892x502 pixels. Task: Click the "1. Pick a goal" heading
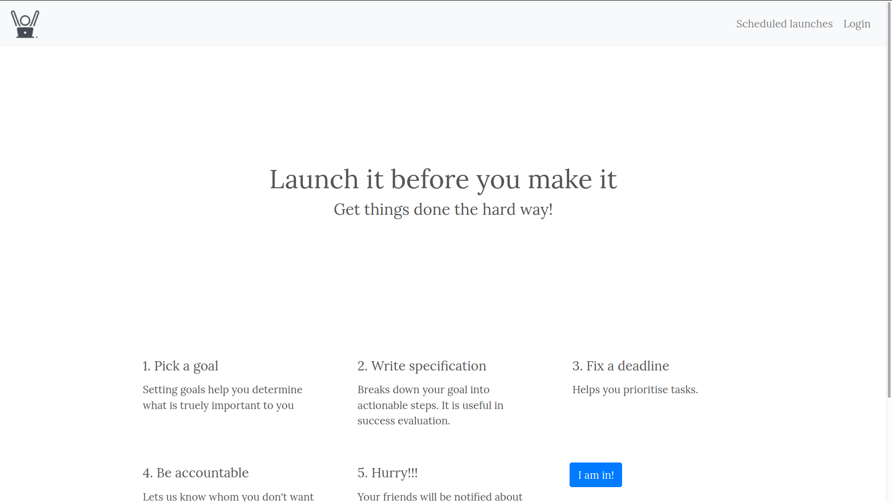(180, 366)
